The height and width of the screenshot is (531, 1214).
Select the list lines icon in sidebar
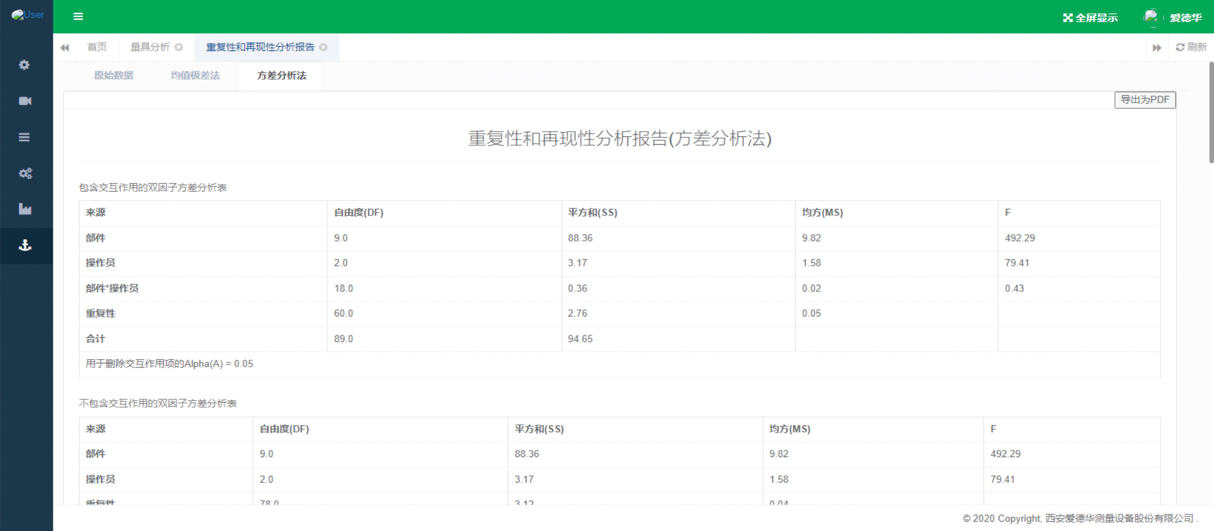(x=24, y=137)
